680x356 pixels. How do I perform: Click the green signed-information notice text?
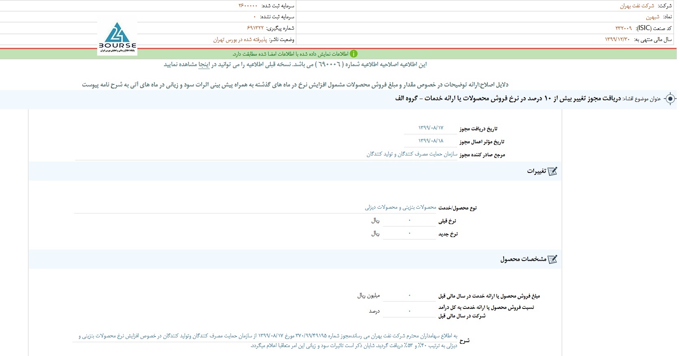point(290,54)
